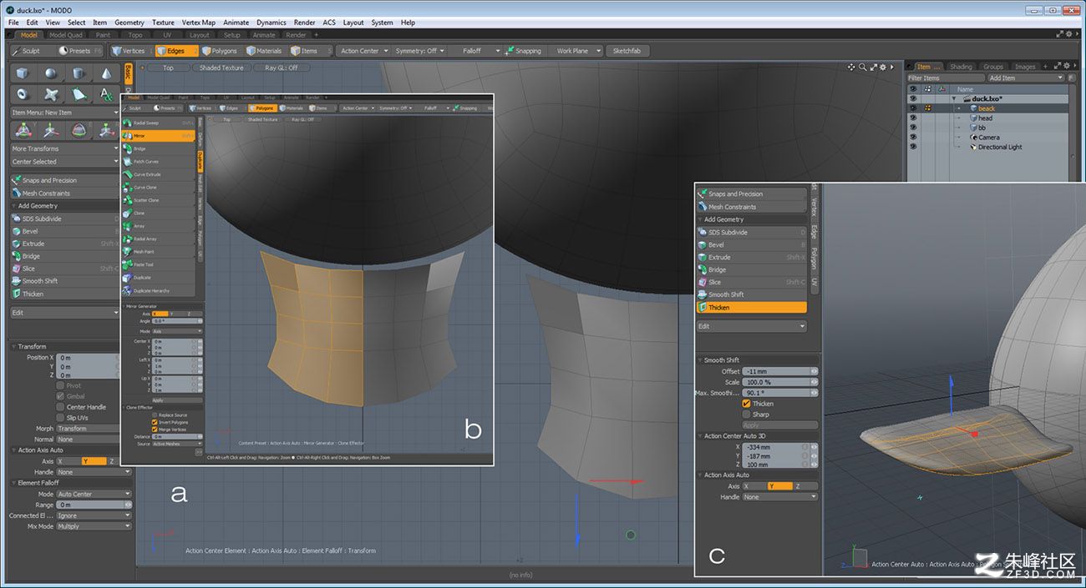
Task: Click the Thicken tool icon in main panel
Action: (x=16, y=294)
